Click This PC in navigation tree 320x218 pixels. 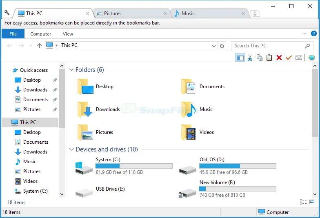(30, 122)
